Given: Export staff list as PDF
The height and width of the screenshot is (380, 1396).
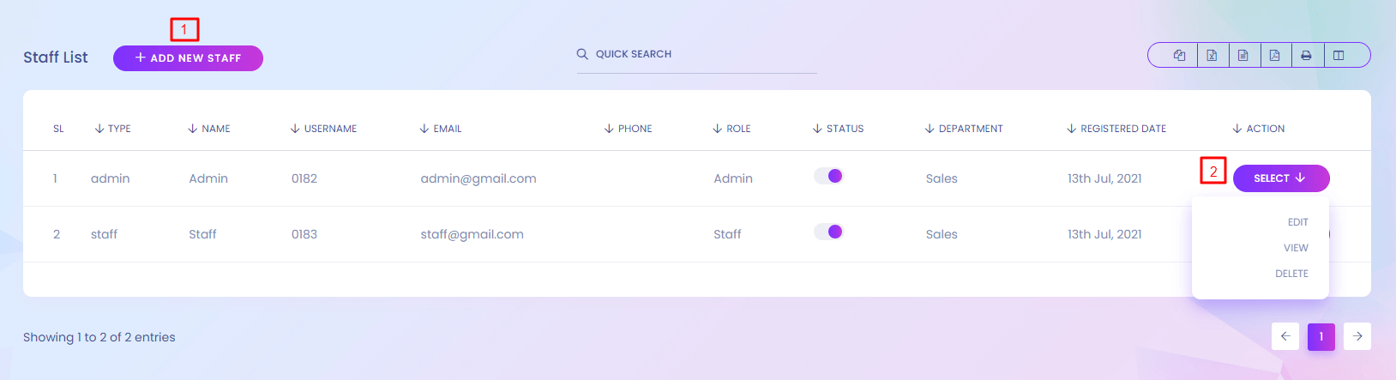Looking at the screenshot, I should pos(1275,56).
